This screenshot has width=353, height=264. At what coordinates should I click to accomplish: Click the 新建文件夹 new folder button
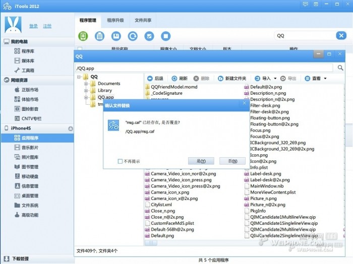(x=232, y=78)
